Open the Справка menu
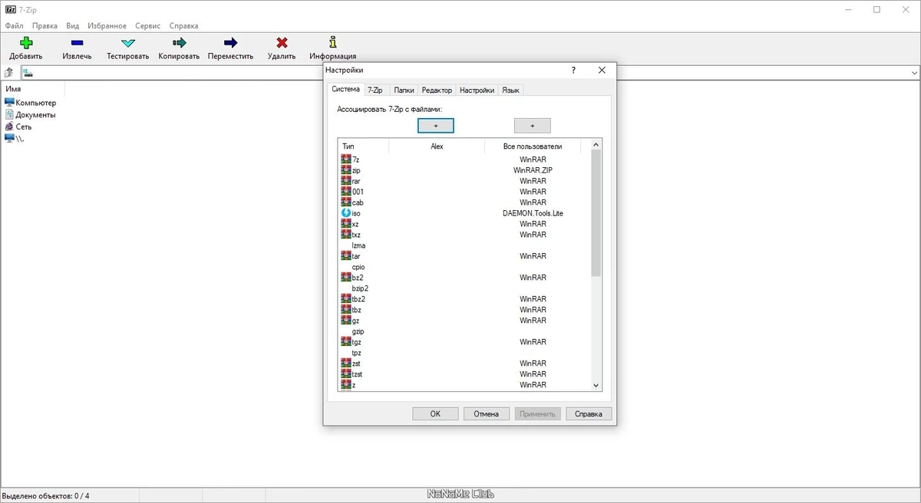 183,26
